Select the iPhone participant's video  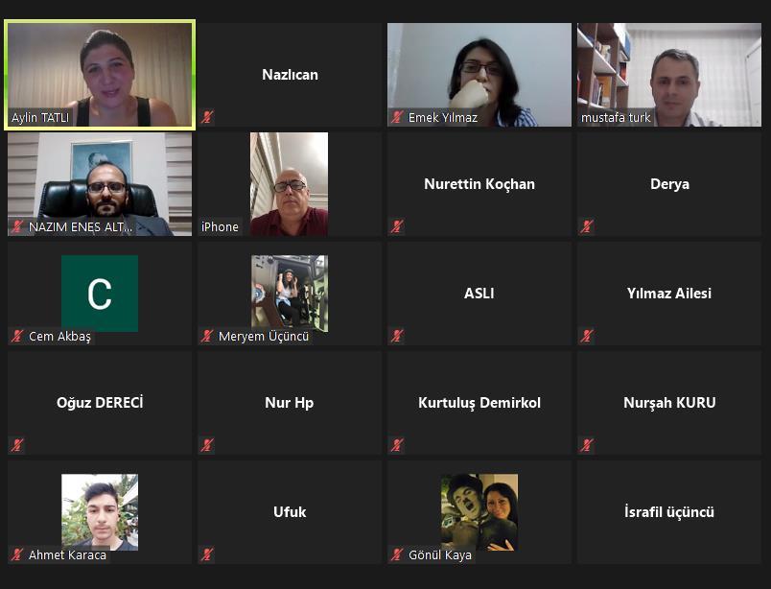tap(290, 184)
